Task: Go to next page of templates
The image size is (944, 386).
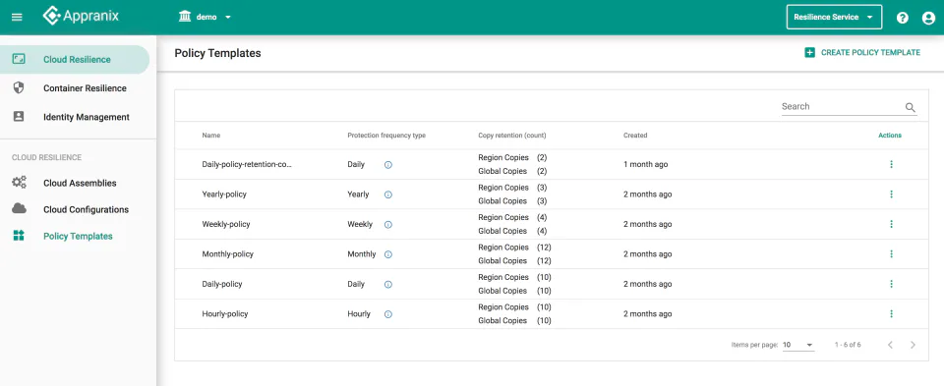Action: click(913, 345)
